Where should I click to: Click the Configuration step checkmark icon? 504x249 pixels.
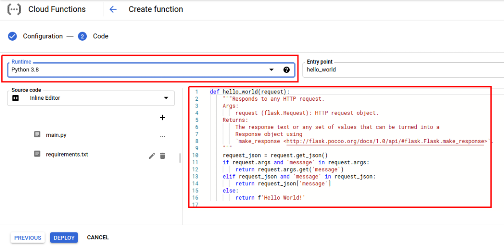[x=12, y=36]
